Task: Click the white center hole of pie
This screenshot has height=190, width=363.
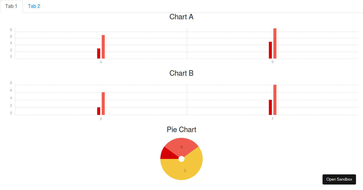Action: (x=181, y=159)
